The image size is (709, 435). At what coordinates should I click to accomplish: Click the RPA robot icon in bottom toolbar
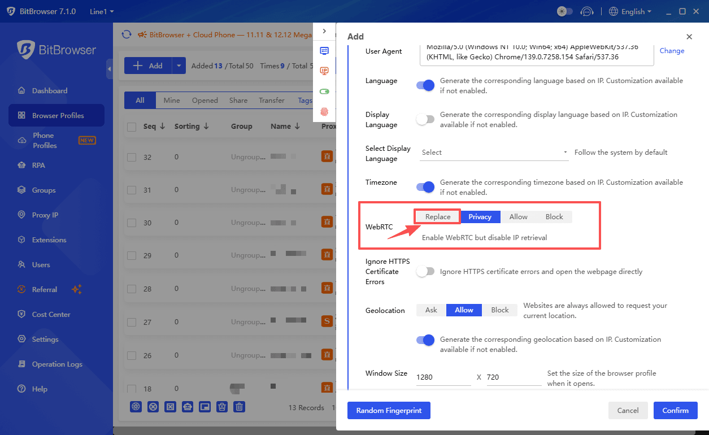188,407
